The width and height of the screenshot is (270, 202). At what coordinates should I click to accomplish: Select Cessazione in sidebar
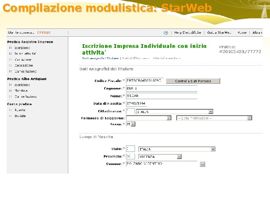click(24, 65)
